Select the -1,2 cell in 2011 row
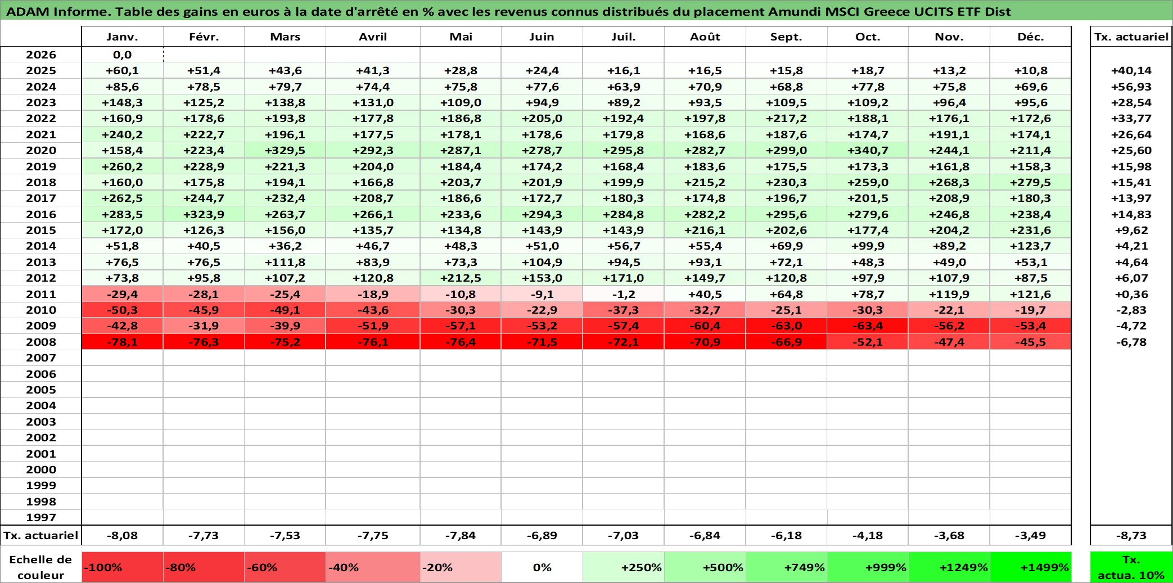This screenshot has height=583, width=1173. [x=623, y=294]
